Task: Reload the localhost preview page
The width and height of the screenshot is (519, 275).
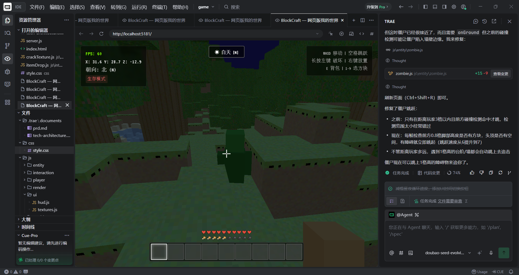Action: pos(101,34)
